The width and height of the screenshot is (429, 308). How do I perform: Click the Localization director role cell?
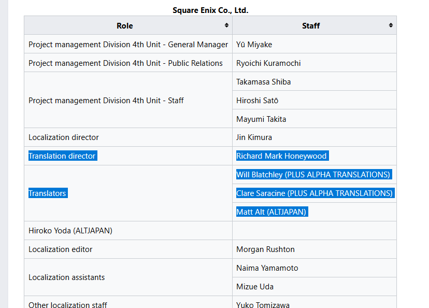coord(128,137)
